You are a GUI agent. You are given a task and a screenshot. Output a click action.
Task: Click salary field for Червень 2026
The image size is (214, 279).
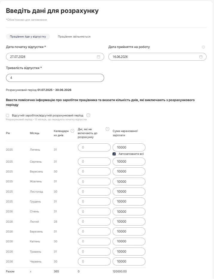tap(129, 261)
